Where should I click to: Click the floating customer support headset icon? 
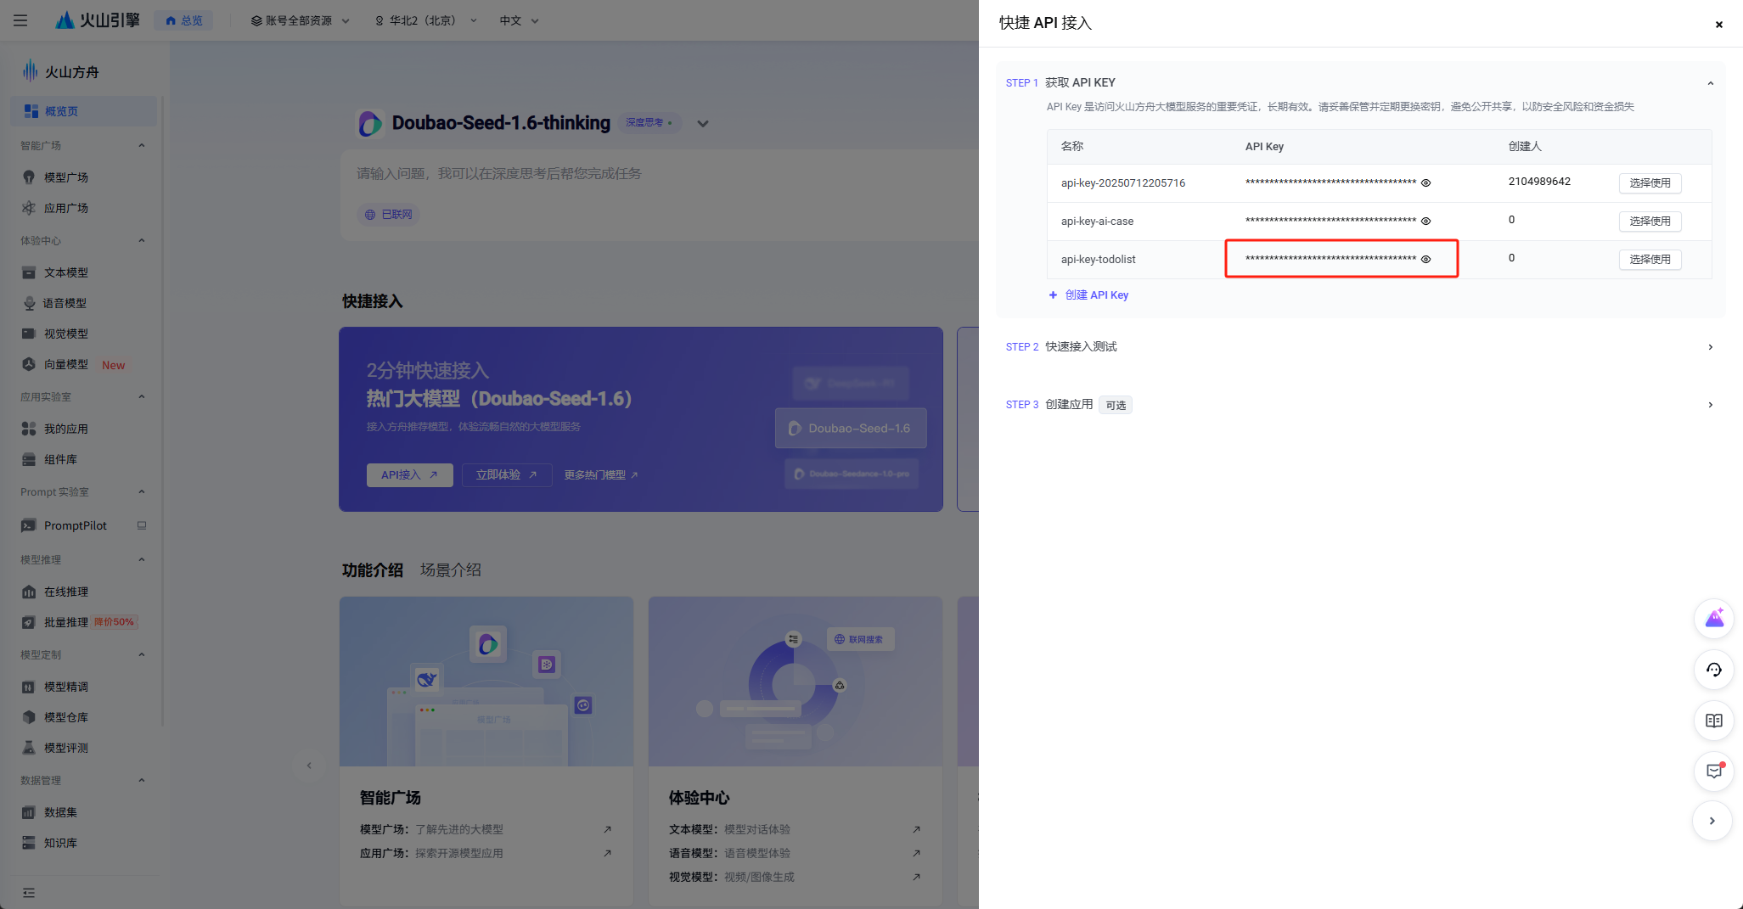(x=1714, y=670)
